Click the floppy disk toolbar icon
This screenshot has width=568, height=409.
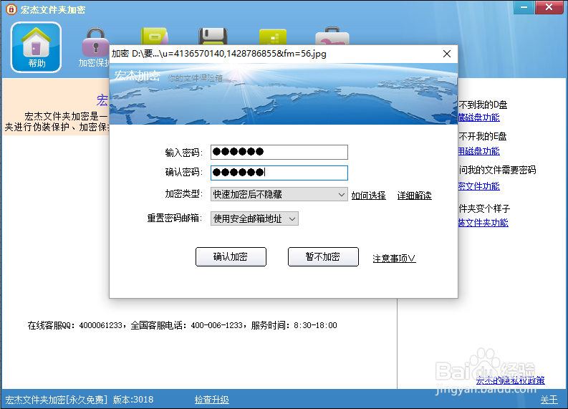coord(213,37)
